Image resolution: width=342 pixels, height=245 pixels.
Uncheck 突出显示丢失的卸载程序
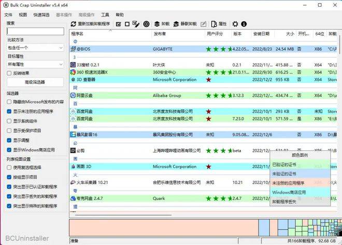click(9, 196)
